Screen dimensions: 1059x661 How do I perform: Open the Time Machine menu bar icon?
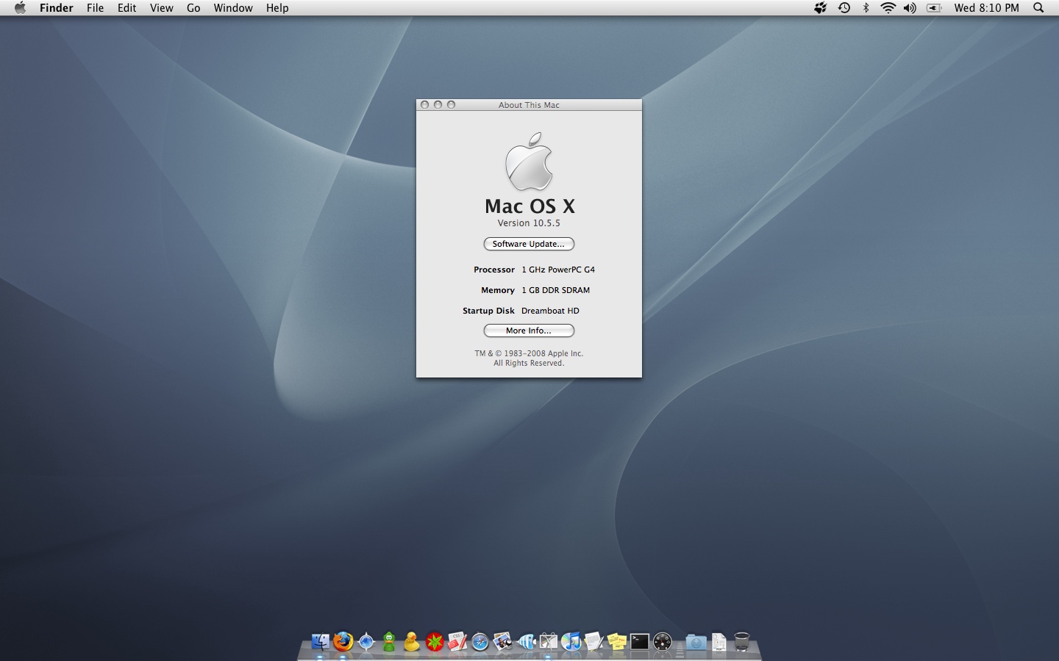click(x=844, y=8)
